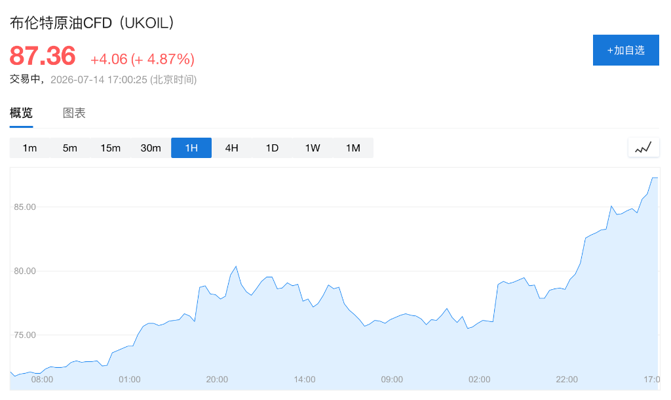Switch to the 图表 tab

click(x=74, y=113)
